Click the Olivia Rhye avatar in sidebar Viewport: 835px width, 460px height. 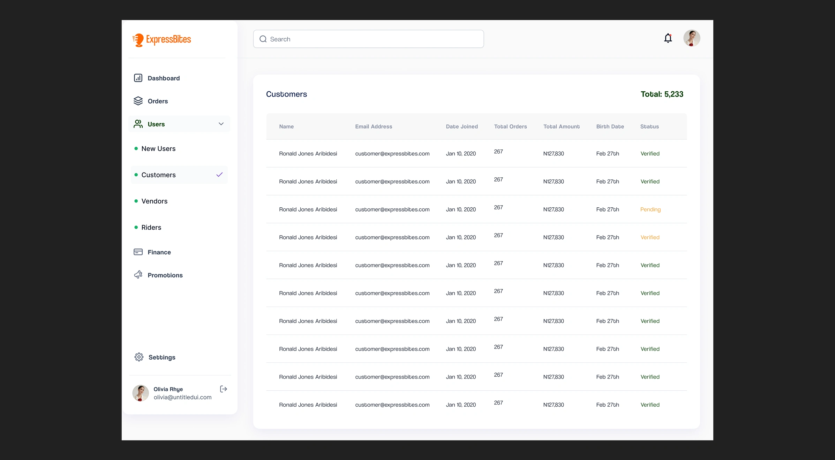141,393
